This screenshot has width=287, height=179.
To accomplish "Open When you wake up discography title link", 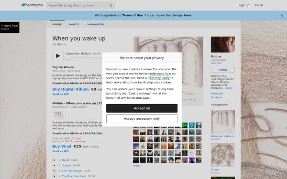I will [222, 136].
